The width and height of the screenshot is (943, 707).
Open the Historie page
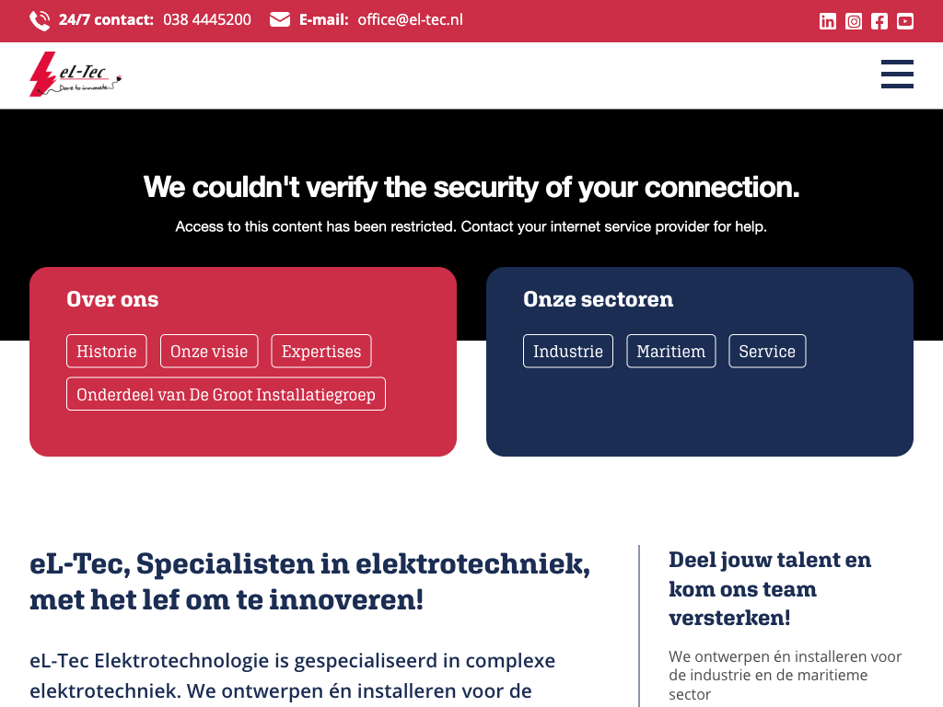tap(107, 351)
